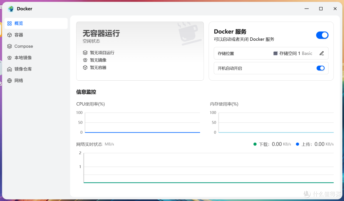
Task: Minimize the Docker window
Action: coord(306,9)
